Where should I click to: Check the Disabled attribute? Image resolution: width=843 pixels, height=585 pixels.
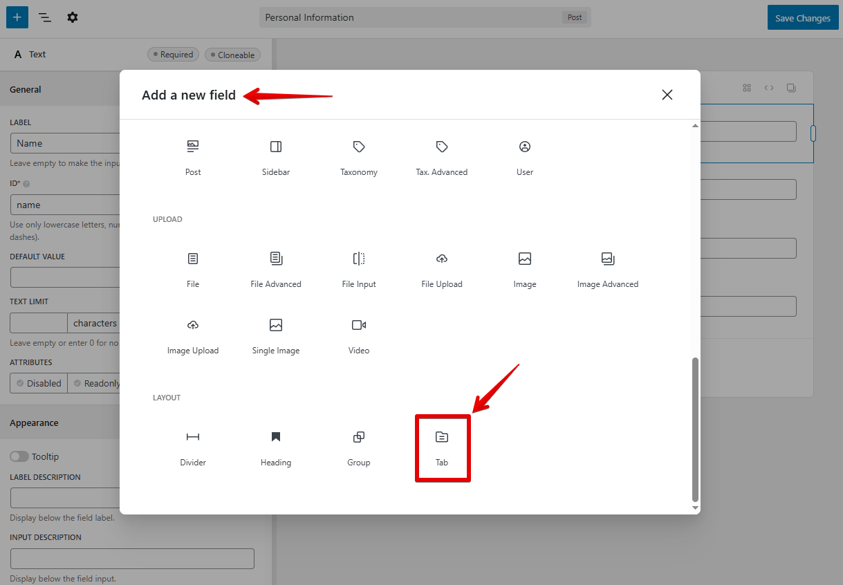click(39, 383)
